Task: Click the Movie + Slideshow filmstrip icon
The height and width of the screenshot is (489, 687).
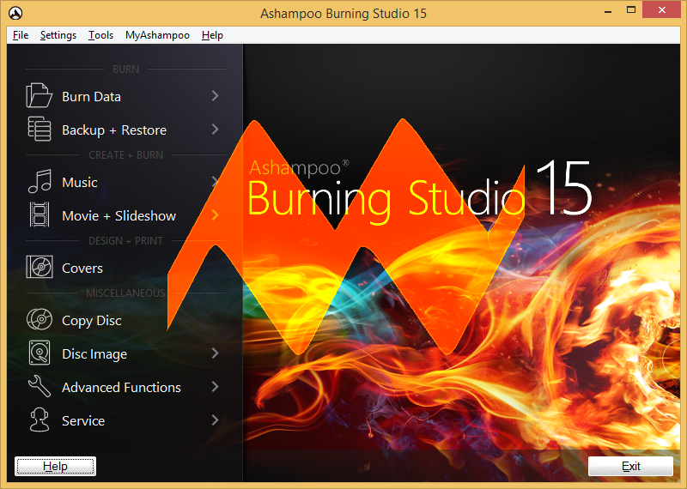Action: coord(40,214)
